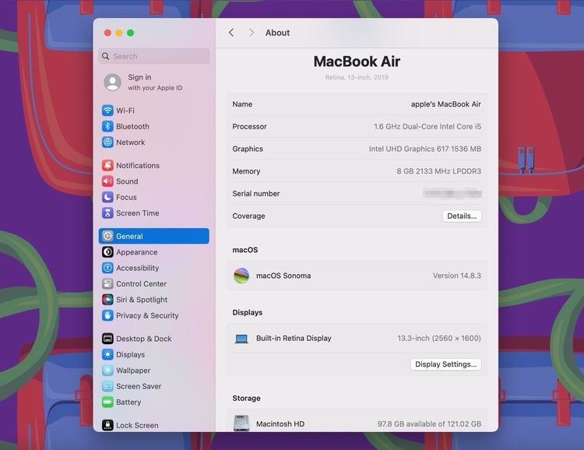Go forward with the right chevron
The height and width of the screenshot is (450, 584).
252,33
